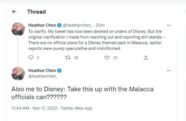Click @heatherchen_ handle under second tweet name
The image size is (186, 121).
pos(43,76)
